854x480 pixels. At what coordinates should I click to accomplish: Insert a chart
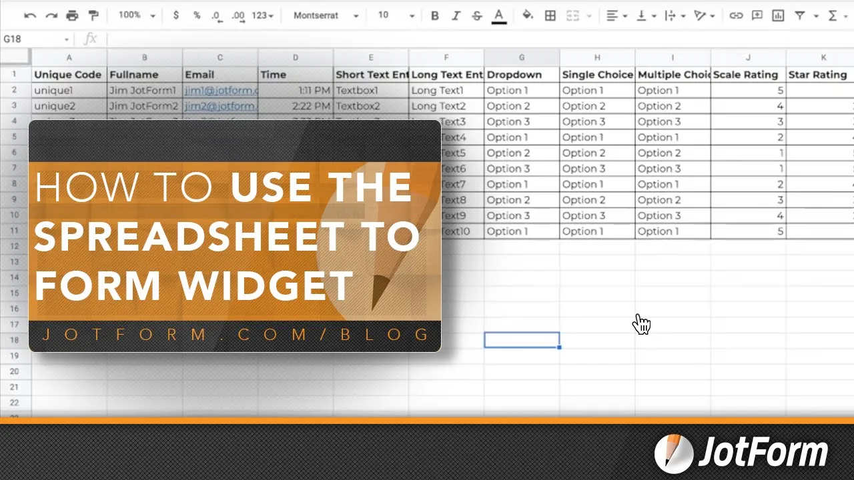point(778,15)
